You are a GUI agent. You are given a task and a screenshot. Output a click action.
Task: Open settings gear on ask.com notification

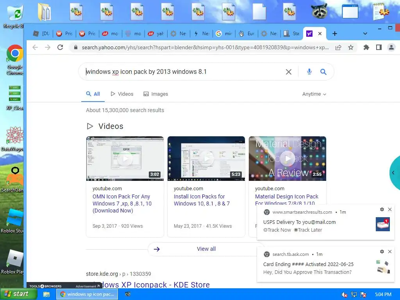click(382, 252)
